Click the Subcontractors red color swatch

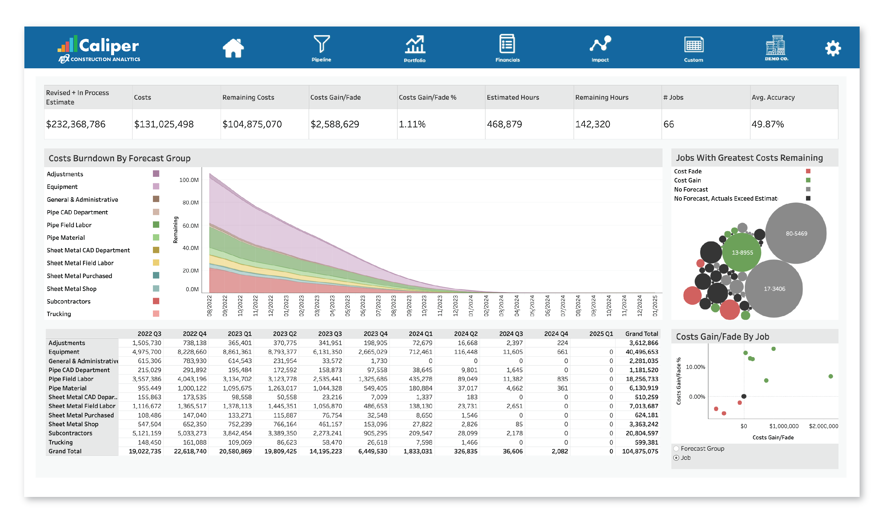pyautogui.click(x=156, y=301)
